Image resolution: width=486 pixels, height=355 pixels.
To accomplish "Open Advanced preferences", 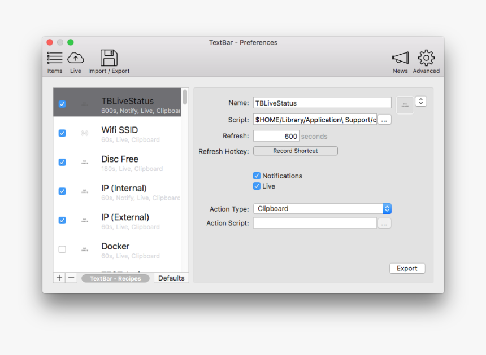I will pyautogui.click(x=426, y=59).
